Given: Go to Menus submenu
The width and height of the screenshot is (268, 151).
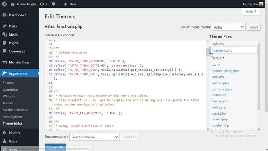Looking at the screenshot, I should 8,103.
